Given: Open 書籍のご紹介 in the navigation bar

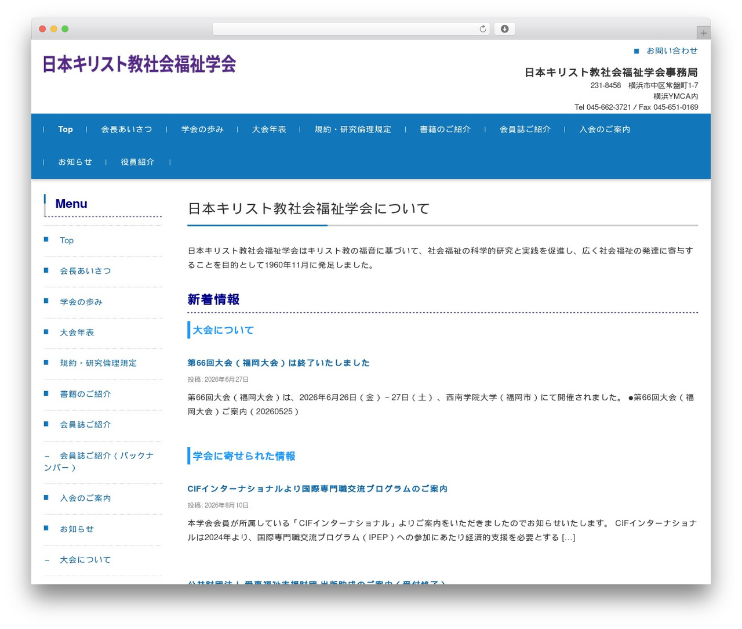Looking at the screenshot, I should point(445,129).
